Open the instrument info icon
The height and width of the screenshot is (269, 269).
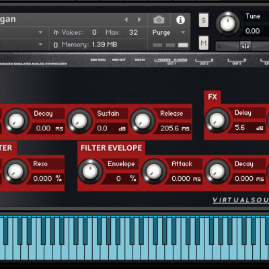pos(180,20)
